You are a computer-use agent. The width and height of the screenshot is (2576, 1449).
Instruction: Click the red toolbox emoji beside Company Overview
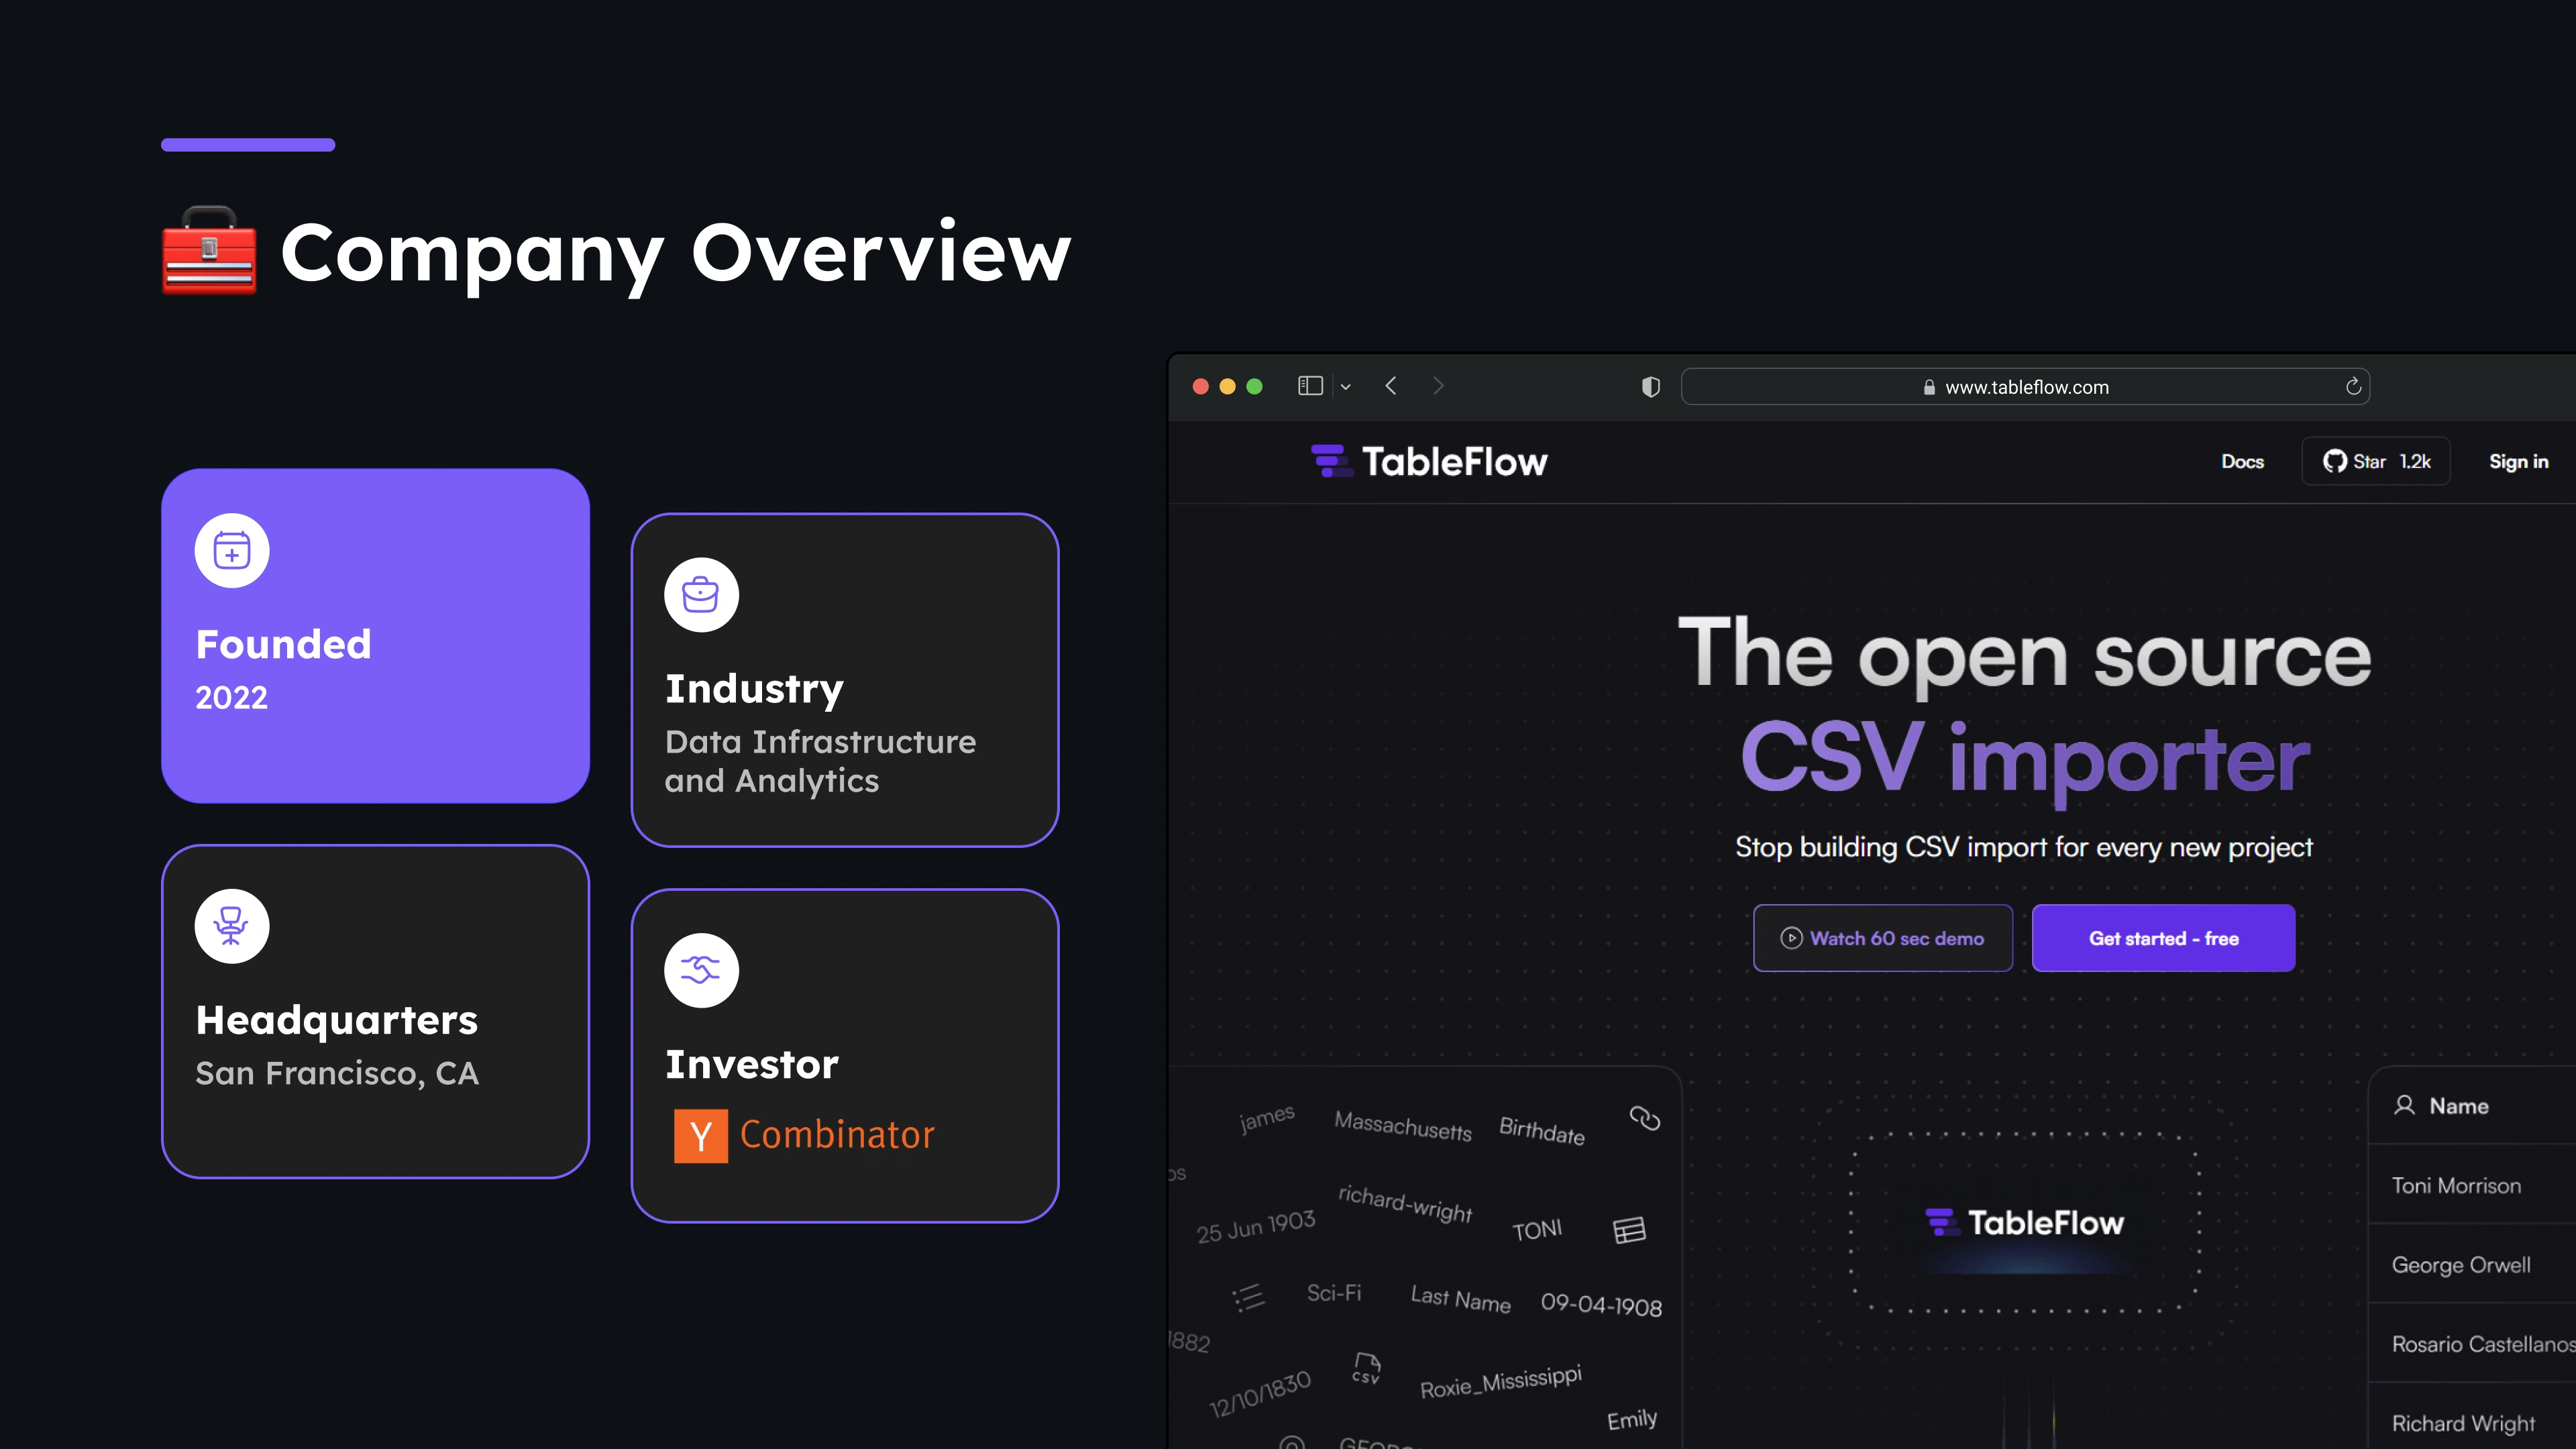[x=209, y=250]
